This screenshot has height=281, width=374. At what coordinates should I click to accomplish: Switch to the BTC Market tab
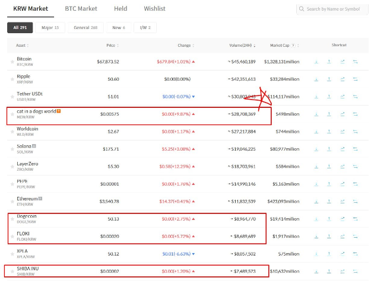81,9
